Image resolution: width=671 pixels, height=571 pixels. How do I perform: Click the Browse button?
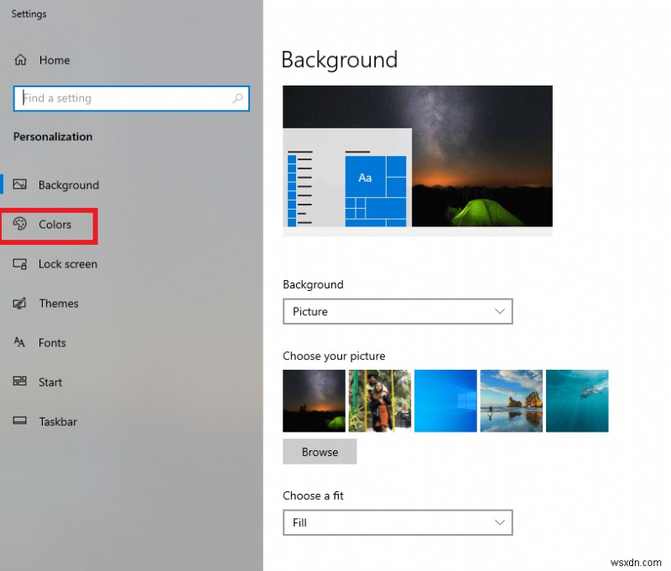click(x=320, y=452)
